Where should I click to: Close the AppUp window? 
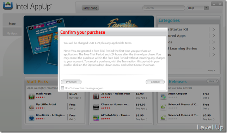tap(220, 4)
